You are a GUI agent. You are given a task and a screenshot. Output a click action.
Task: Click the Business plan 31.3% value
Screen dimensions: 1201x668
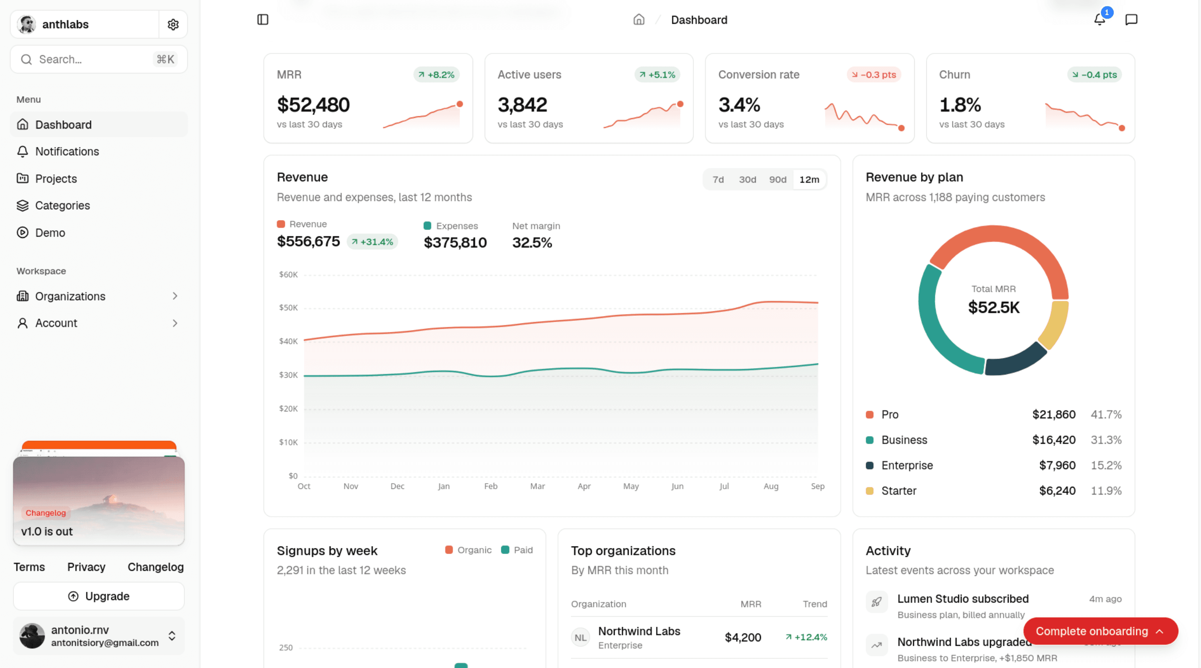[x=1106, y=440]
